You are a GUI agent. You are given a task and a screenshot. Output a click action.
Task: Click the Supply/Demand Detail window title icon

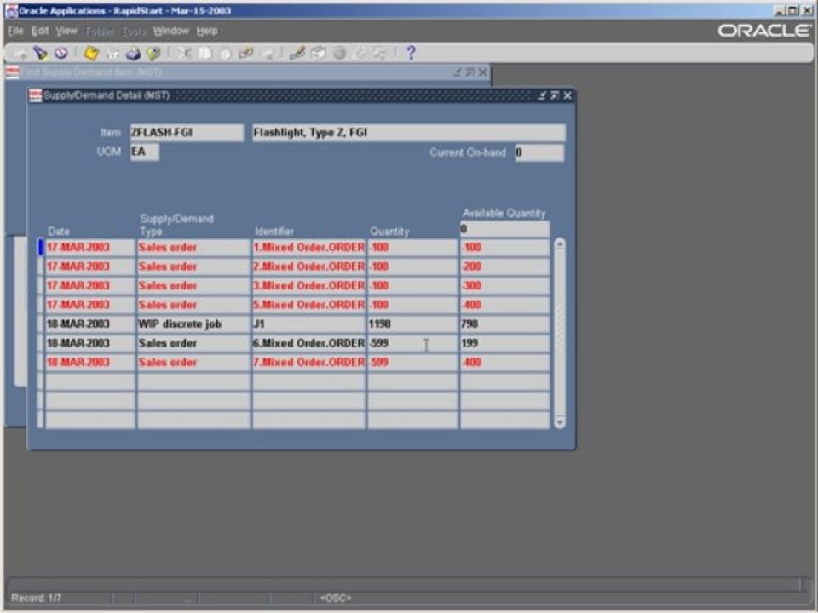tap(36, 95)
